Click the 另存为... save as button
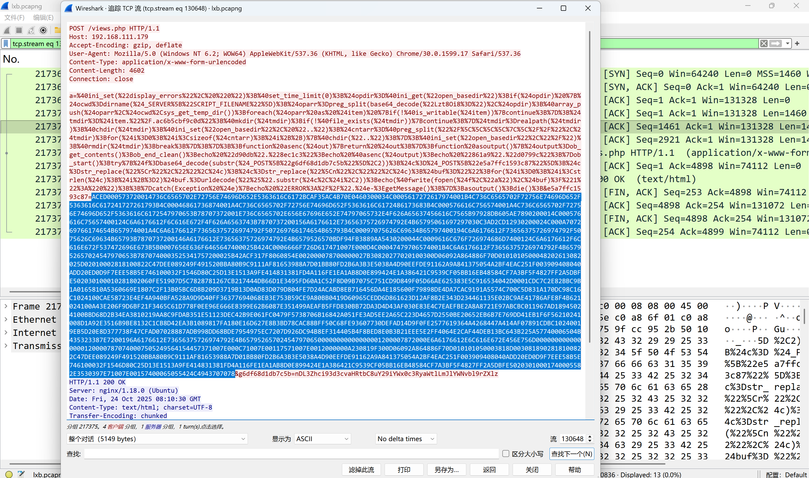Viewport: 809px width, 478px height. pyautogui.click(x=447, y=470)
